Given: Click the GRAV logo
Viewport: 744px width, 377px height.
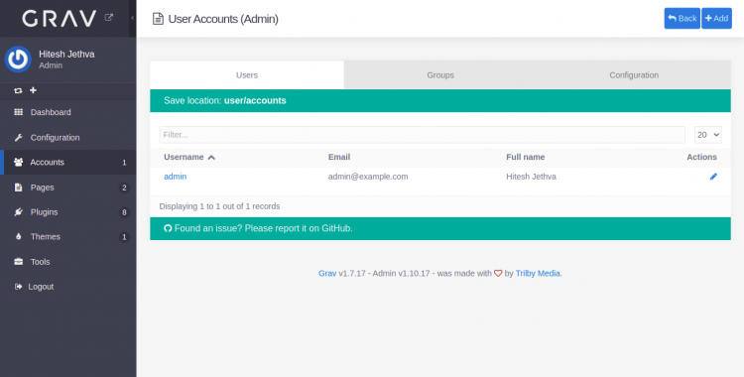Looking at the screenshot, I should 60,19.
